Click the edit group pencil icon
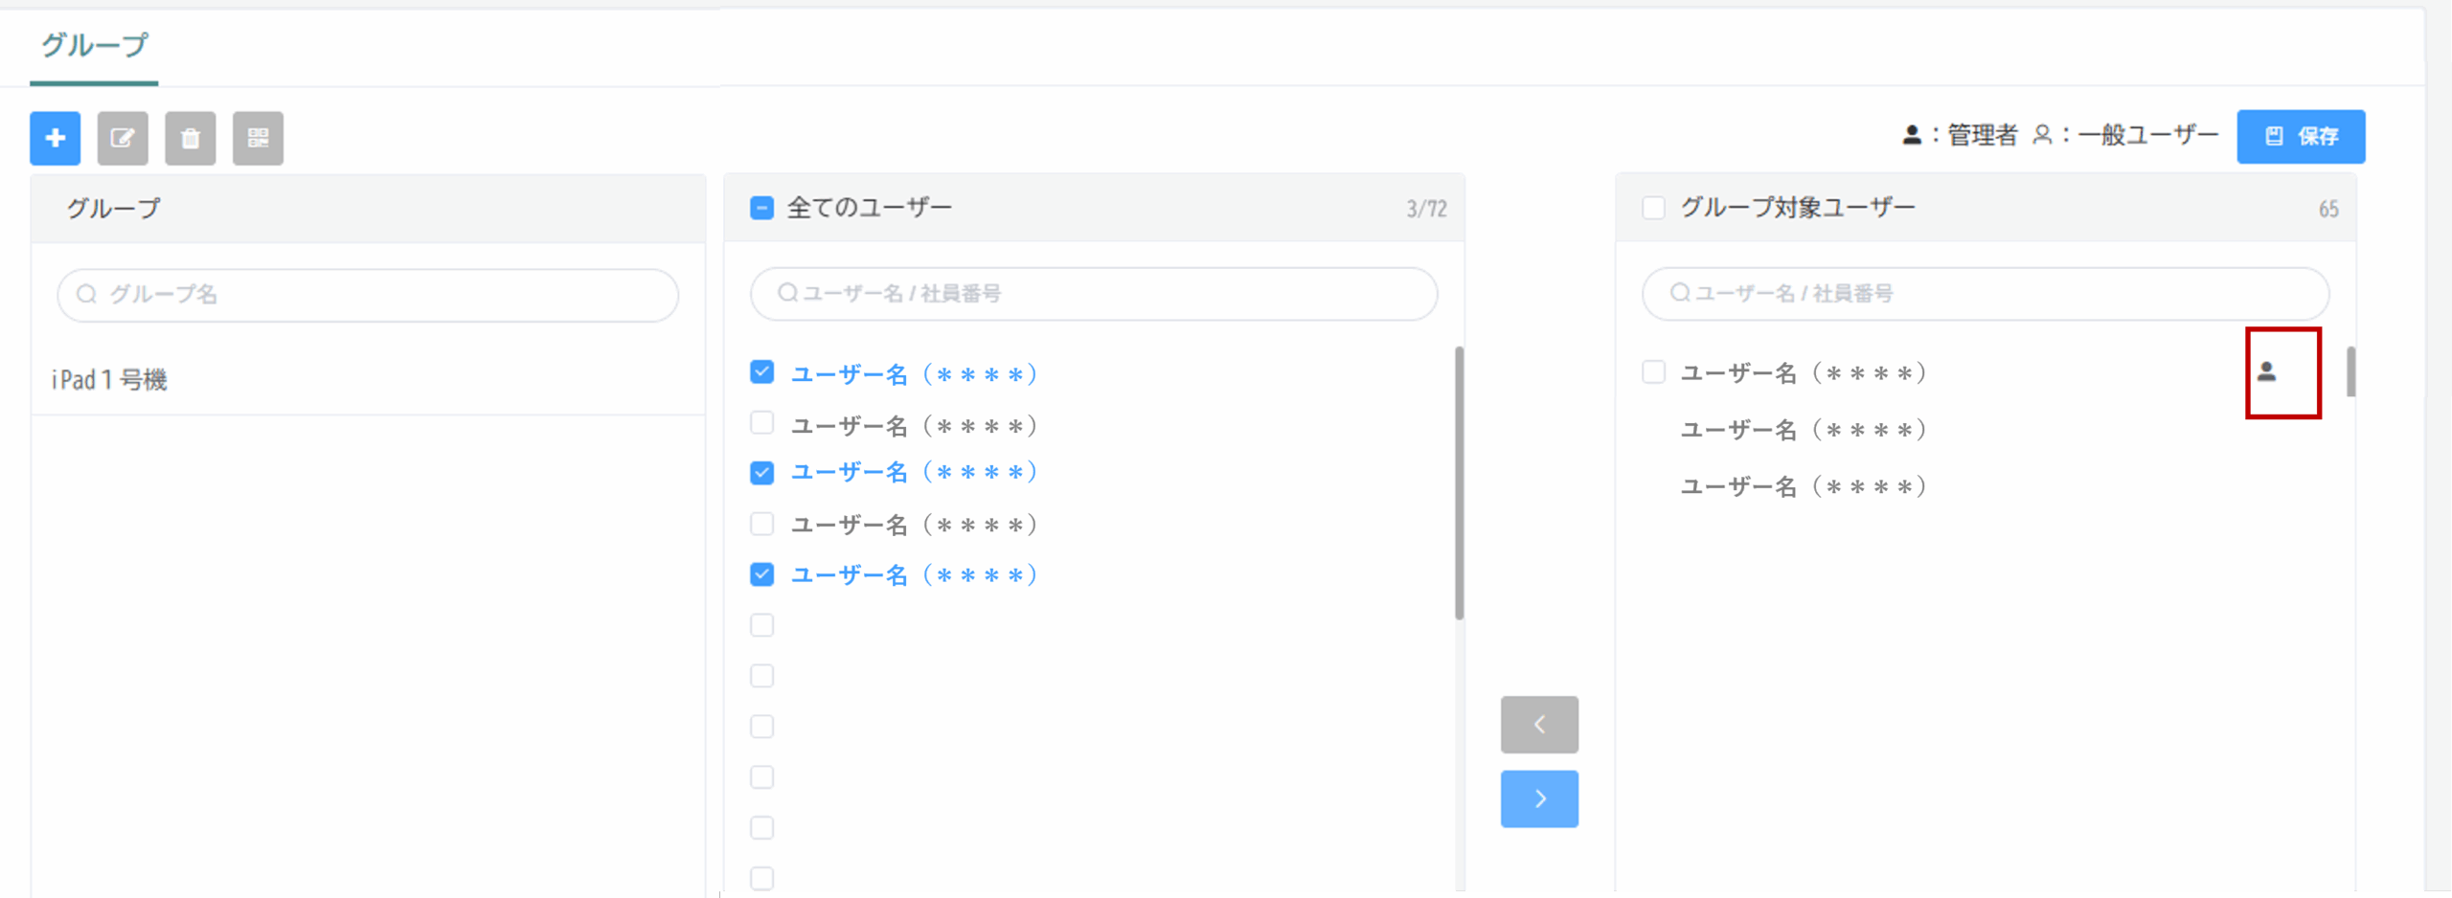Image resolution: width=2452 pixels, height=898 pixels. [123, 138]
